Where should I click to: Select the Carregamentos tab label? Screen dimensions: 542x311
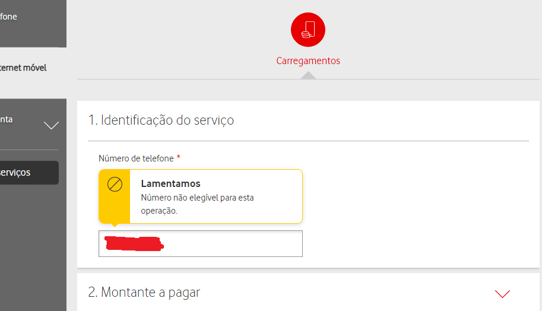[x=308, y=61]
